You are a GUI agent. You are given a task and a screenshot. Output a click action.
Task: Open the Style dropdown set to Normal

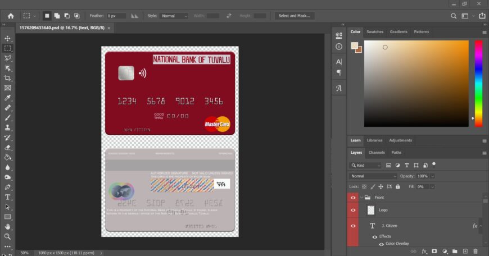[174, 16]
